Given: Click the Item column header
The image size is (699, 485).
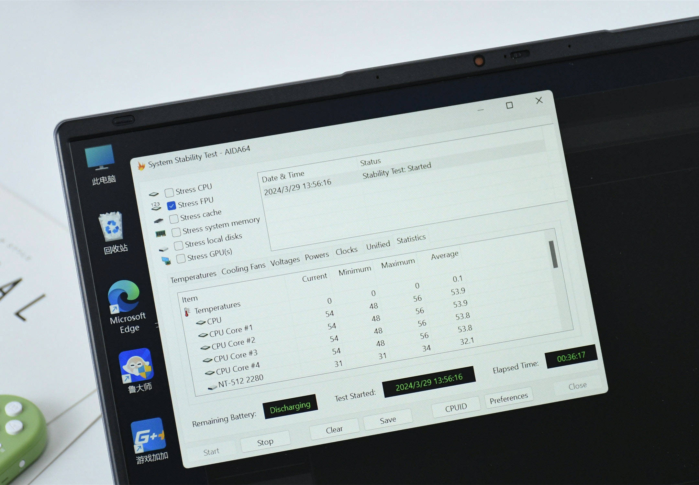Looking at the screenshot, I should point(190,299).
